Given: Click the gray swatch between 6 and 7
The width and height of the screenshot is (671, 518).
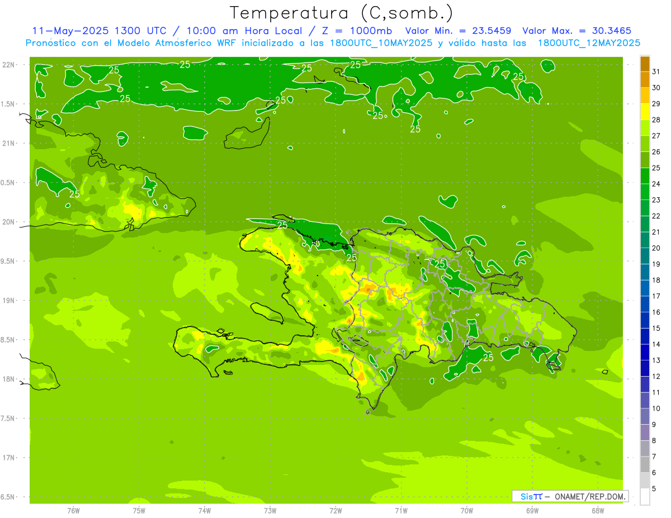Looking at the screenshot, I should (645, 464).
